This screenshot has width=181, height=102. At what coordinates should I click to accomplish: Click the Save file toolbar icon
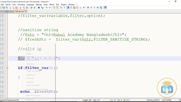[4, 8]
